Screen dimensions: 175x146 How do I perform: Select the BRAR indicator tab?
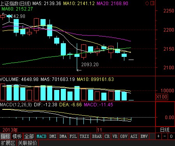point(97,136)
